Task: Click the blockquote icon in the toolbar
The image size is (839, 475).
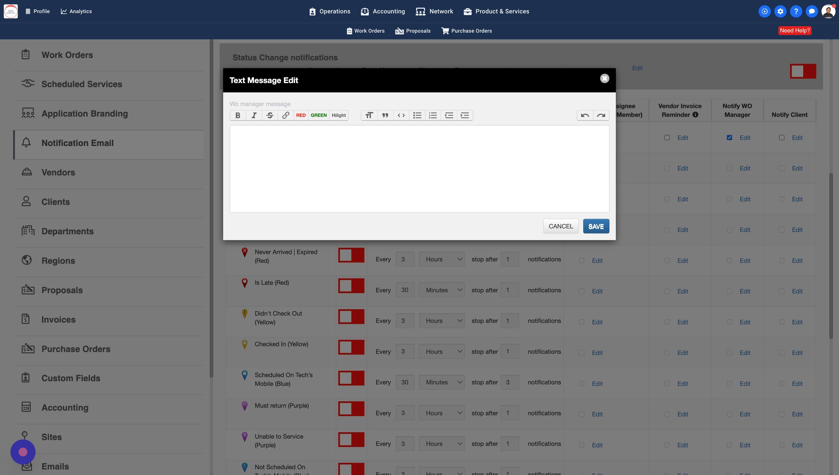Action: 385,115
